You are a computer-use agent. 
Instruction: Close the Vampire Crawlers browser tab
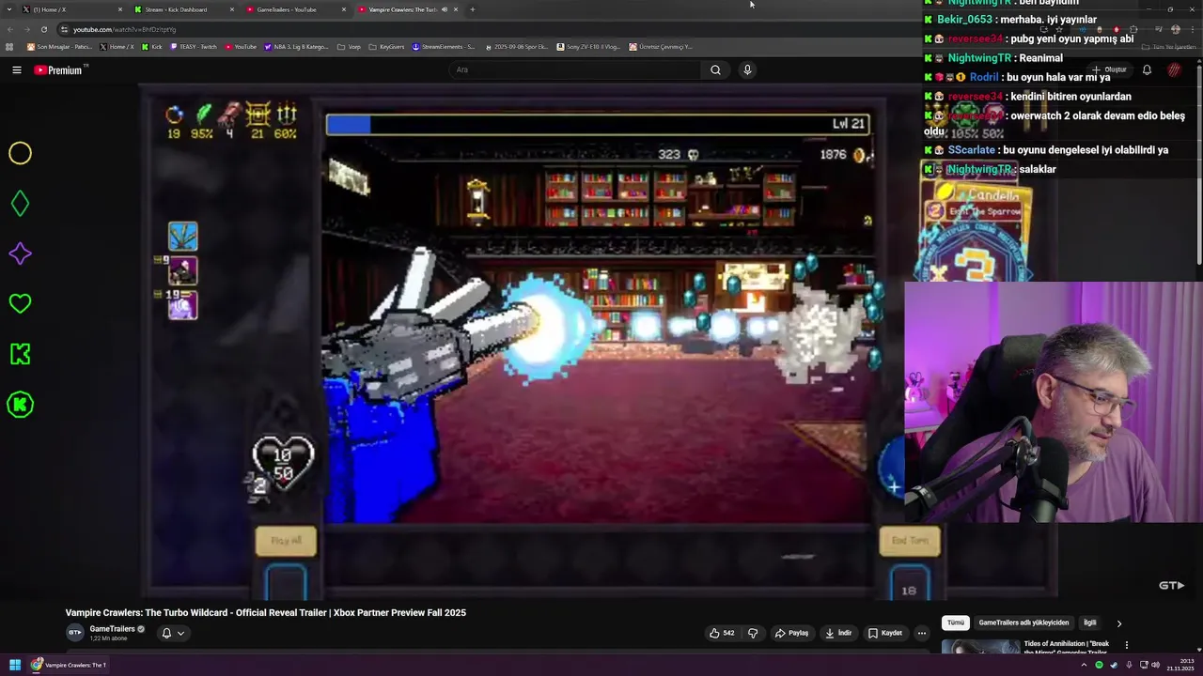456,9
